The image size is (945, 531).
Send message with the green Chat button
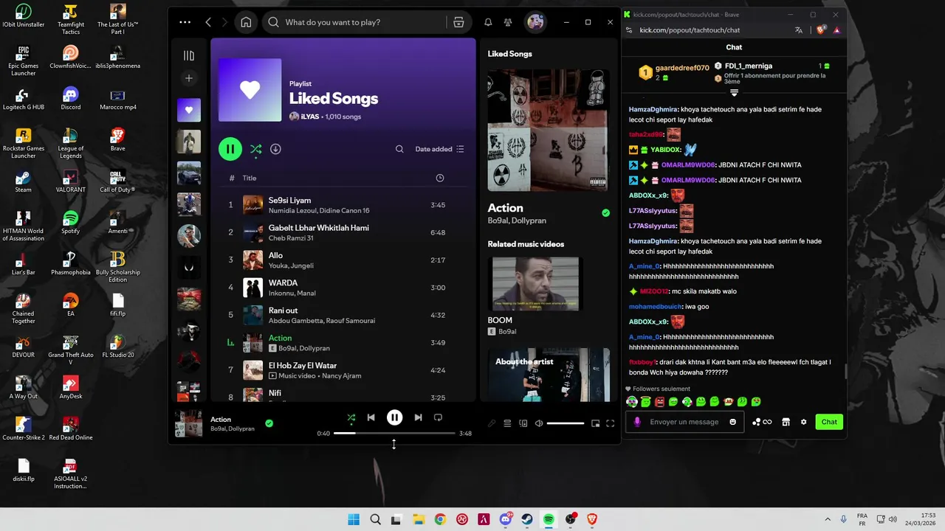coord(829,422)
